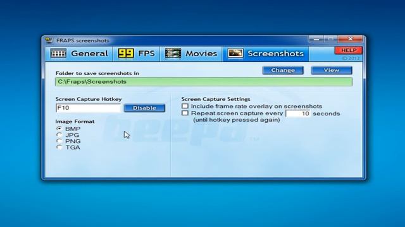Open the red HELP button
The width and height of the screenshot is (405, 227).
349,50
